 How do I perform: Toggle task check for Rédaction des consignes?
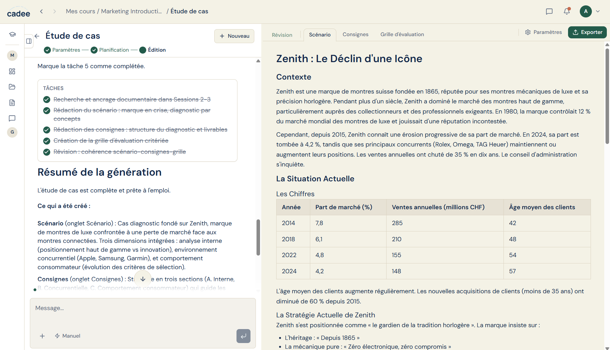[47, 130]
